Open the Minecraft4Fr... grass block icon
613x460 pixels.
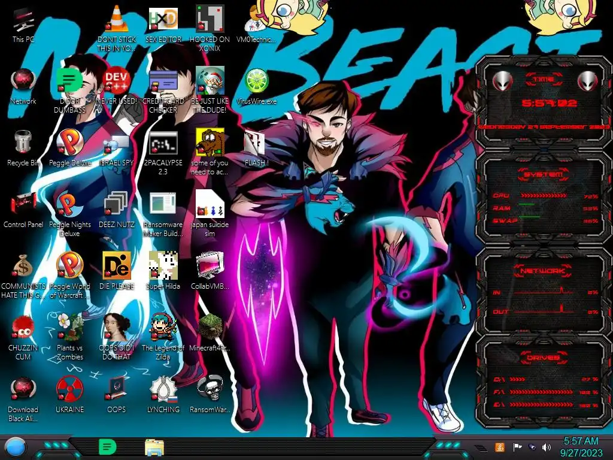pos(210,332)
